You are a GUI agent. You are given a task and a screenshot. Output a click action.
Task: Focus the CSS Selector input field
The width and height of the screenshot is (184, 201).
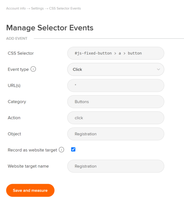click(x=116, y=53)
